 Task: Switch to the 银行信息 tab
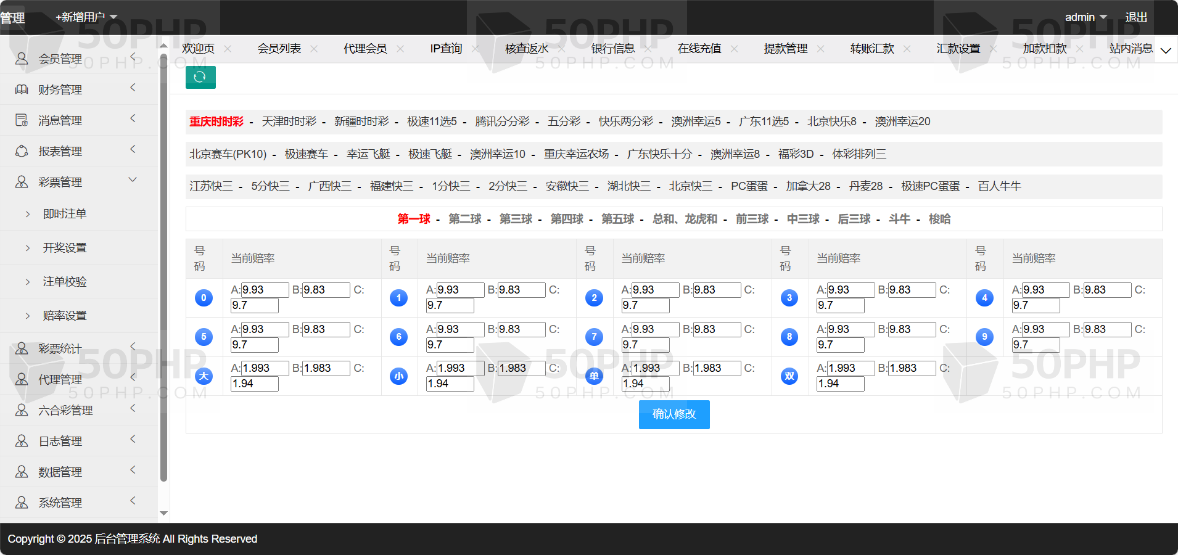click(612, 49)
